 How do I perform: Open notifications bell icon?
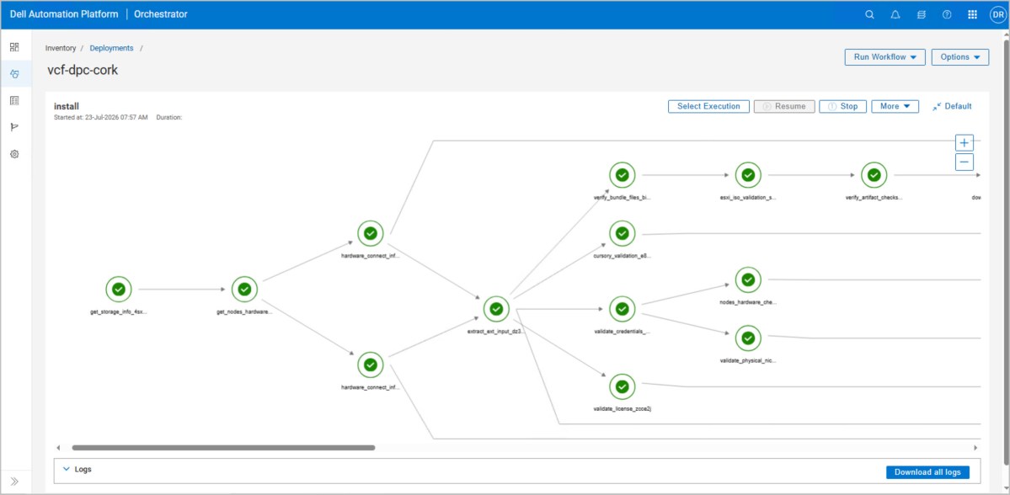[895, 15]
